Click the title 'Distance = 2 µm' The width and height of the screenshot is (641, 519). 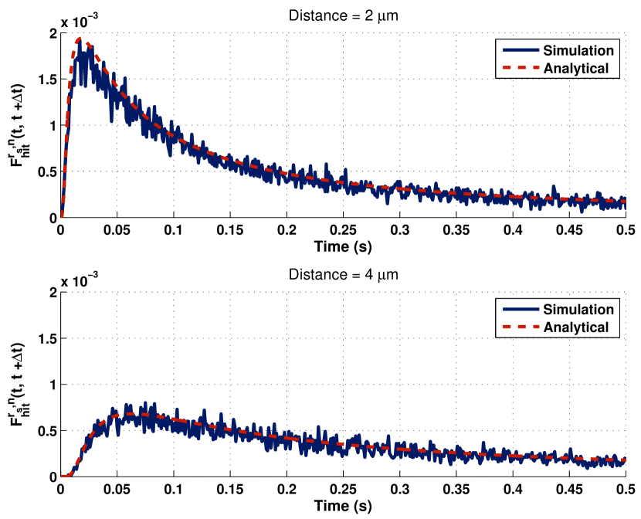click(344, 16)
